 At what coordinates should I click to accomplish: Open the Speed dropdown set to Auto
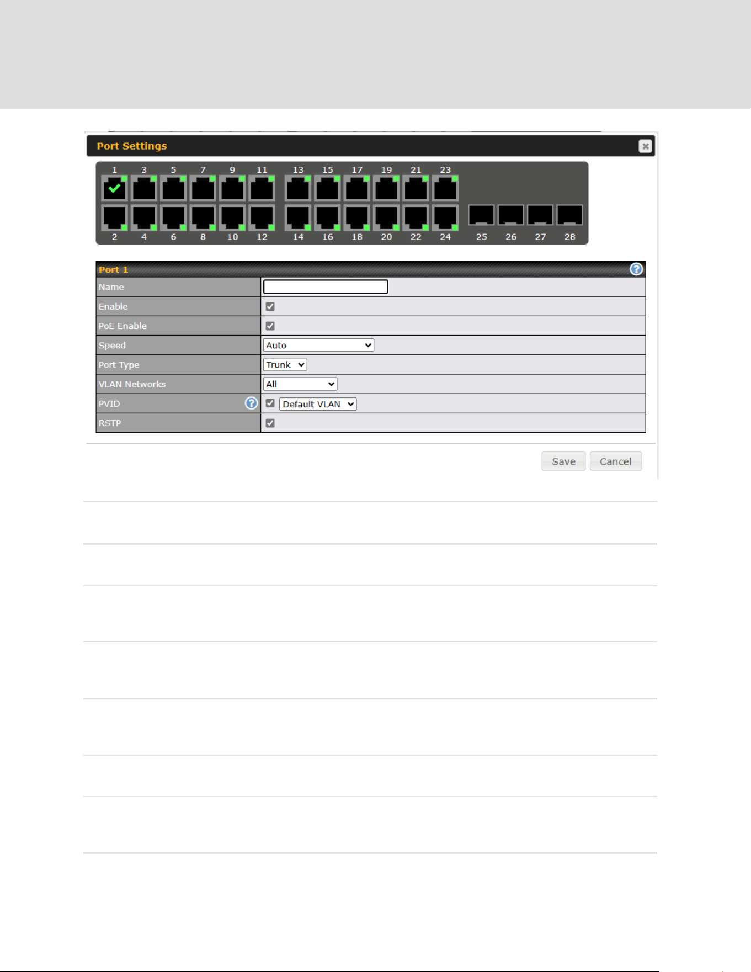[318, 345]
